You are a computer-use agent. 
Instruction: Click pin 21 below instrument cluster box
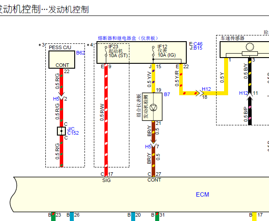[x=158, y=123]
